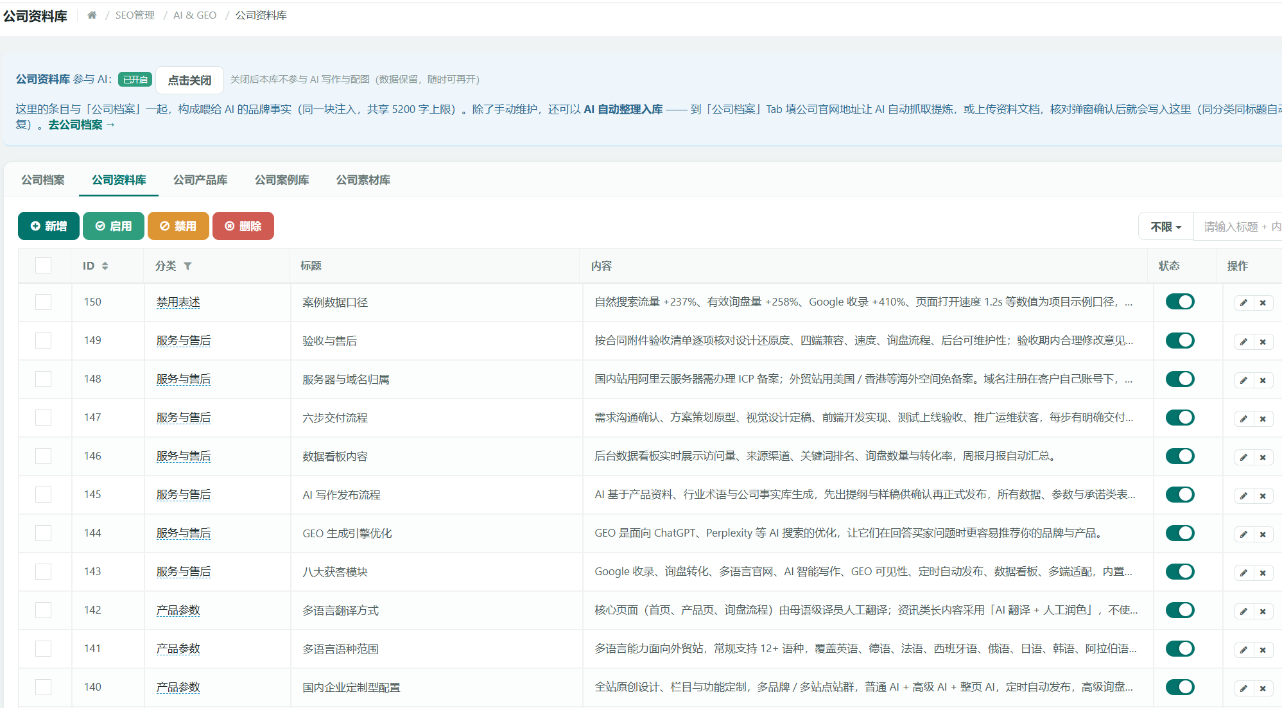
Task: Edit row 149 with the pencil icon
Action: tap(1243, 341)
